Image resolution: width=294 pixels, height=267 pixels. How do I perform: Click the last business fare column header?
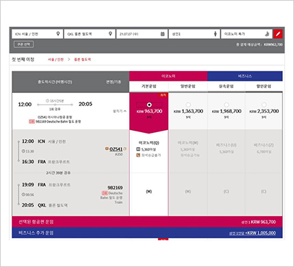pyautogui.click(x=264, y=86)
